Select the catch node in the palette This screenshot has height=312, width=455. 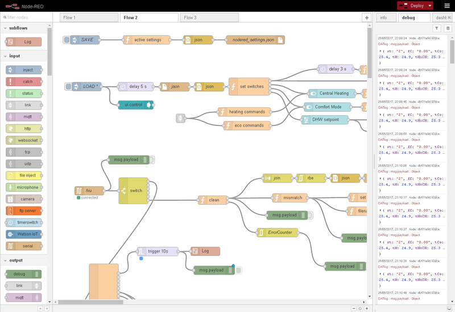[23, 82]
